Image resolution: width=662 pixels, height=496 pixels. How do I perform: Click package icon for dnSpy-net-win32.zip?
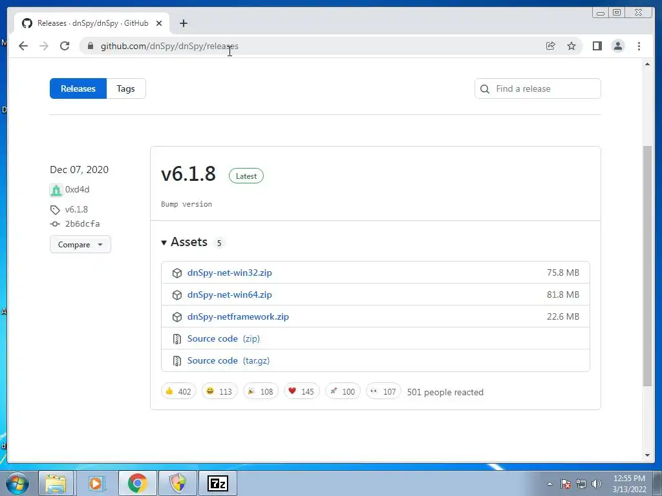[177, 273]
